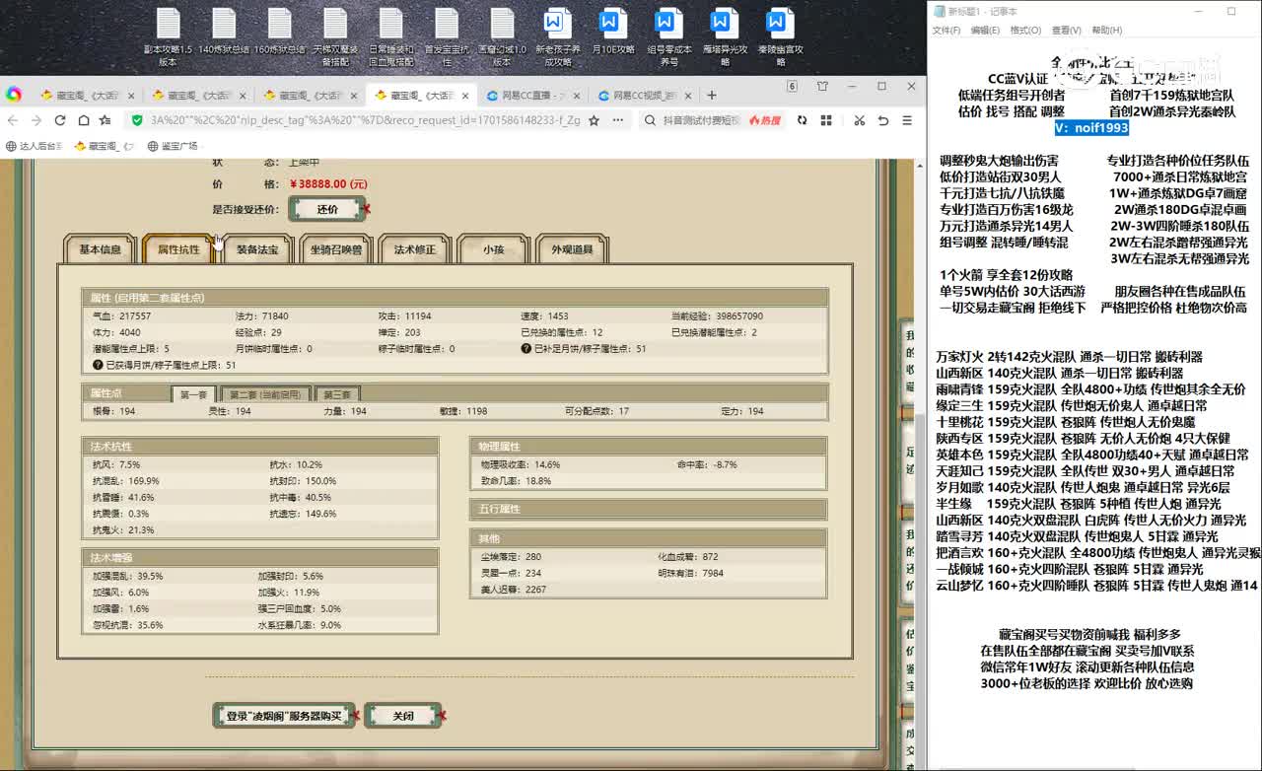Click the 还价 bargain button
1262x771 pixels.
click(x=327, y=209)
